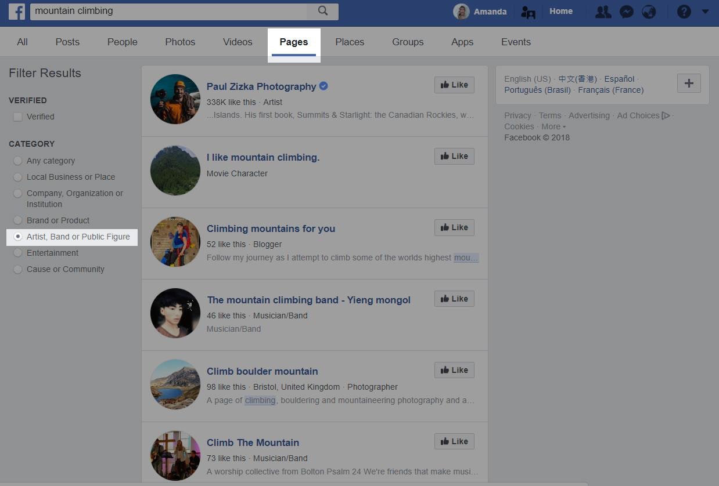Check notifications via the globe icon
The width and height of the screenshot is (719, 486).
(649, 11)
